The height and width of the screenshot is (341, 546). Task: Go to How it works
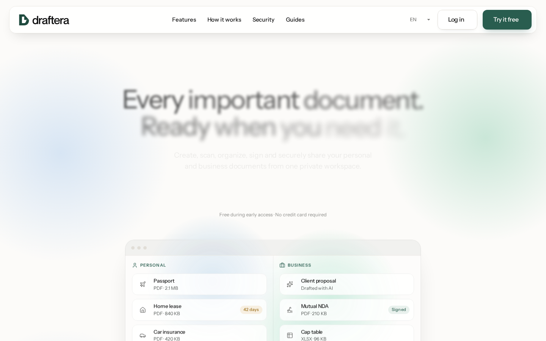click(224, 20)
